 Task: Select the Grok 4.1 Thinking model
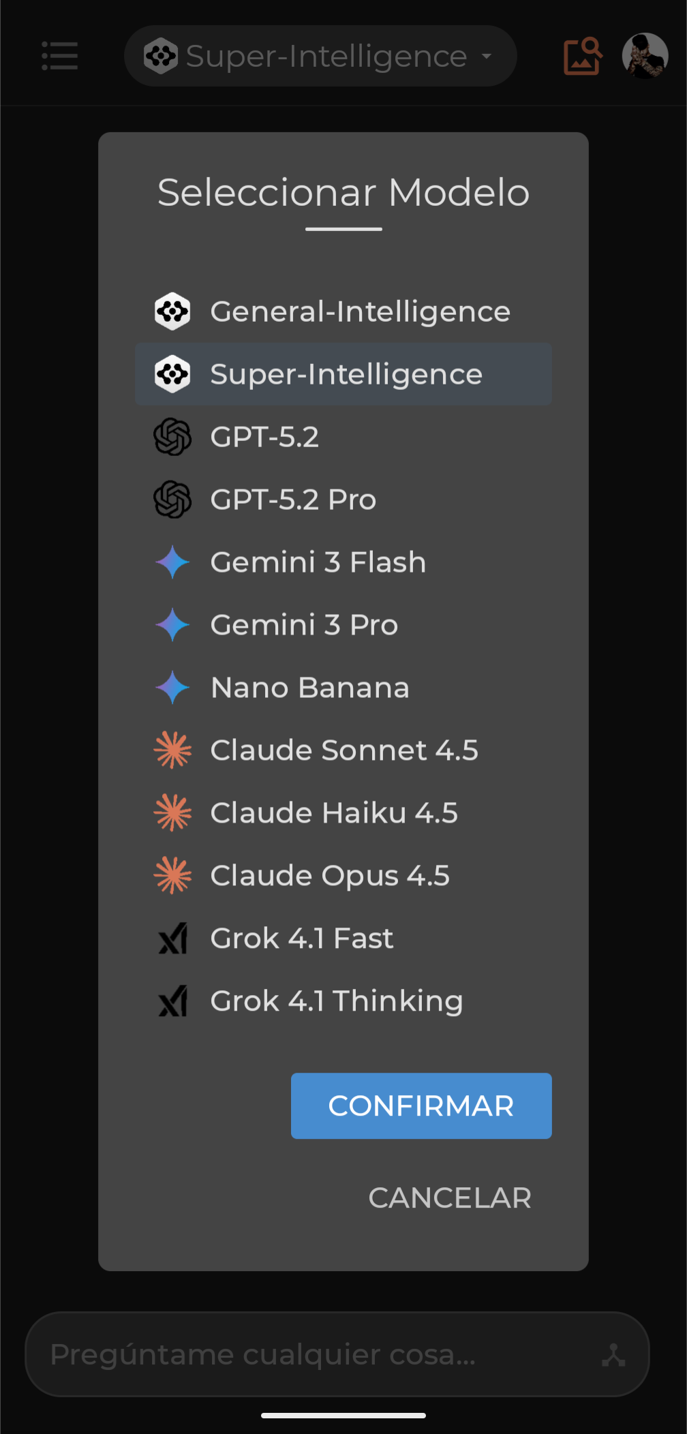tap(337, 1001)
